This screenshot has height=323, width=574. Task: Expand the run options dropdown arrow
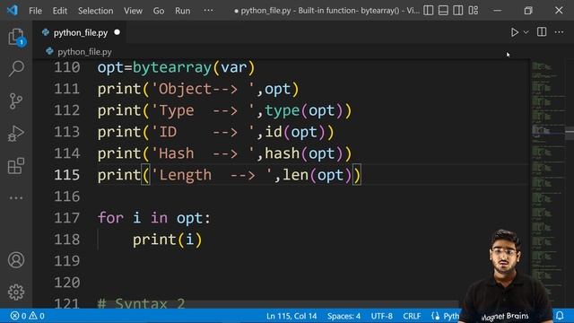(x=526, y=32)
